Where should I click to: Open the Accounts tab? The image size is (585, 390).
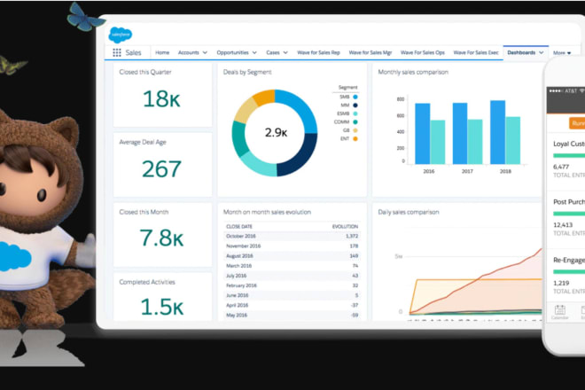pyautogui.click(x=189, y=52)
